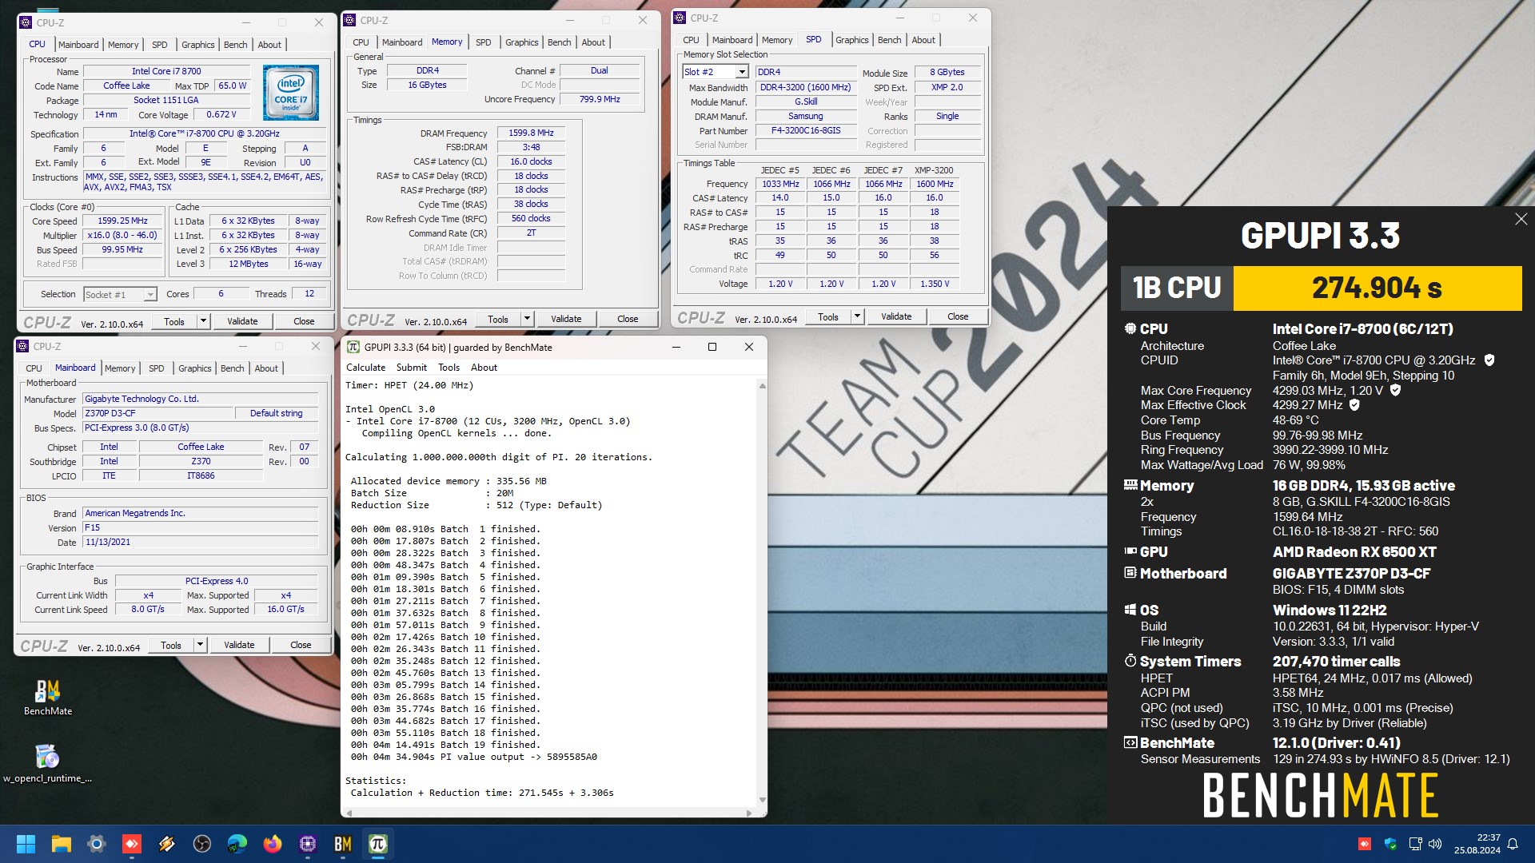Select About tab in the SPD-tab window
This screenshot has width=1535, height=863.
click(923, 40)
